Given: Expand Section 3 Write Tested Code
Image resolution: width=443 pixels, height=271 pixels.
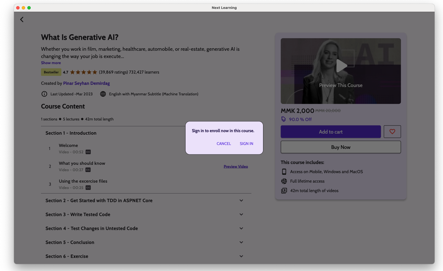Looking at the screenshot, I should coord(241,214).
